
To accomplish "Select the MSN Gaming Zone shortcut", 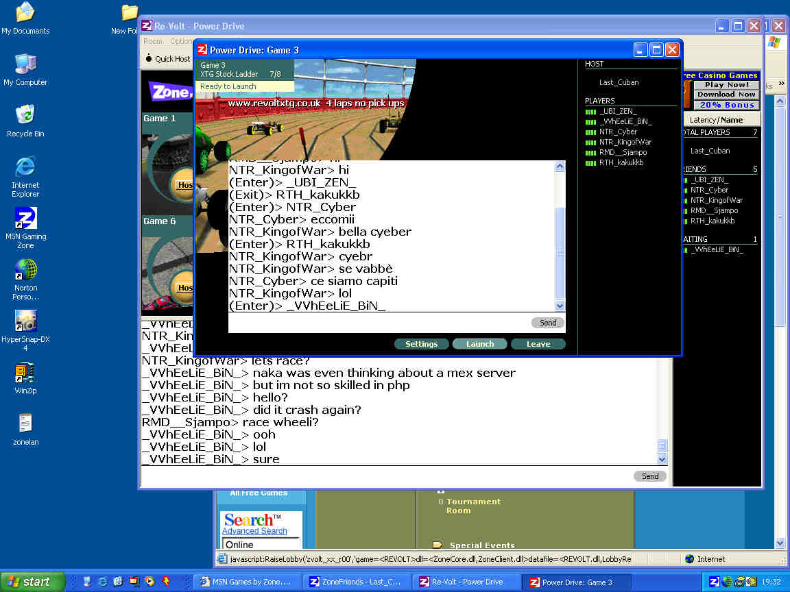I will [25, 227].
